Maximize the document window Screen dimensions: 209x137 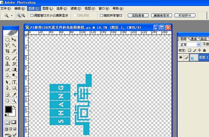pyautogui.click(x=162, y=28)
